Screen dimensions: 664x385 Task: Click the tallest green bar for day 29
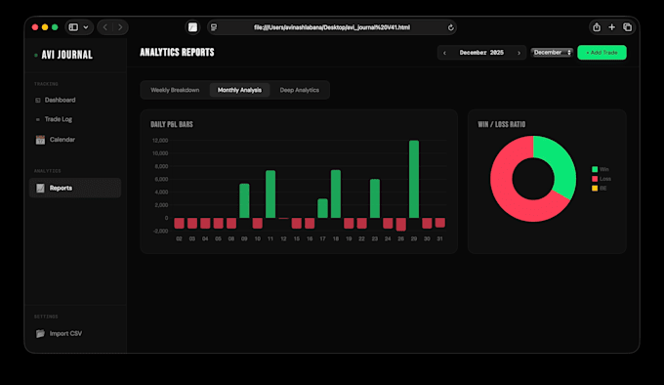414,179
